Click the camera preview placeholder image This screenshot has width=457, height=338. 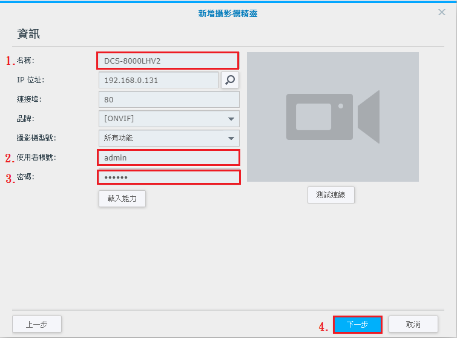point(332,117)
